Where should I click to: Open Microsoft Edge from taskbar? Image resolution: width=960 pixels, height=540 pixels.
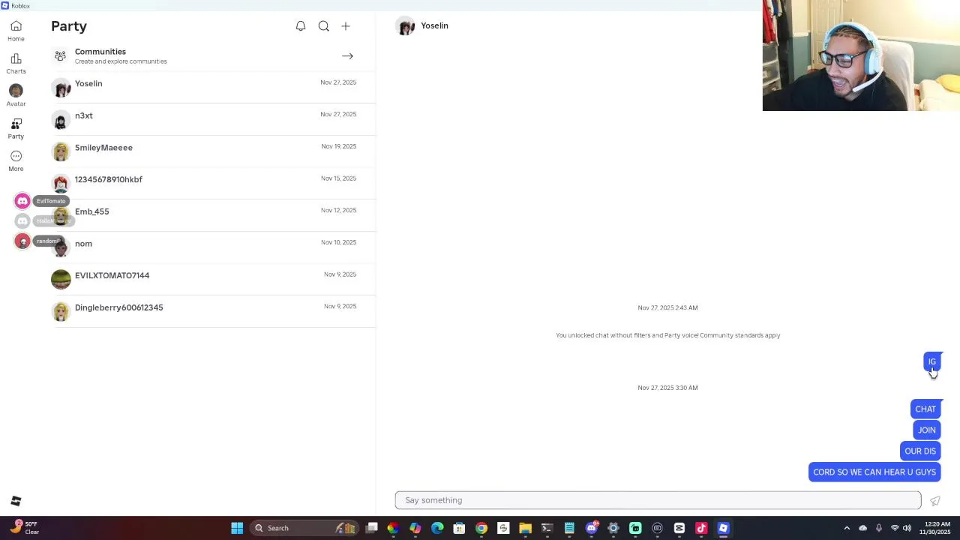(x=437, y=528)
